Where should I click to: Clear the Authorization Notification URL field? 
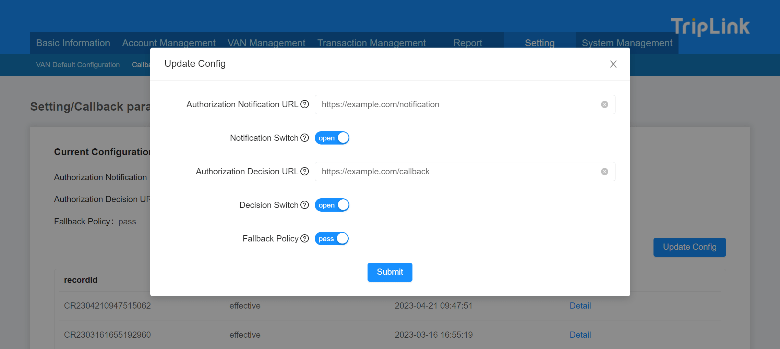(x=604, y=104)
